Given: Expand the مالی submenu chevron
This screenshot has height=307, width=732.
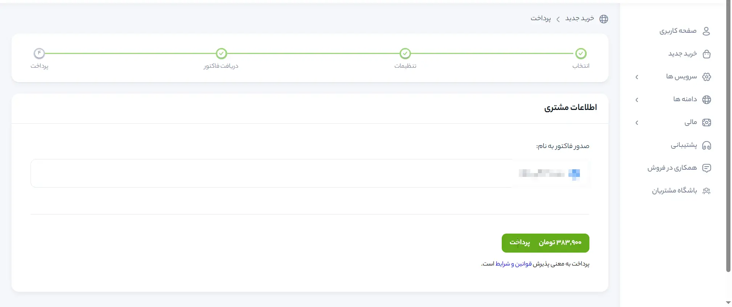Looking at the screenshot, I should point(637,123).
